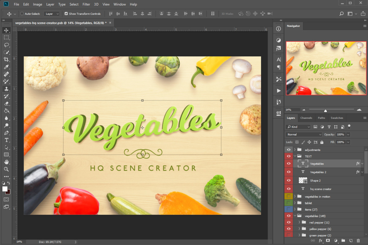Open the Properties info panel icon
368x245 pixels.
tap(278, 28)
